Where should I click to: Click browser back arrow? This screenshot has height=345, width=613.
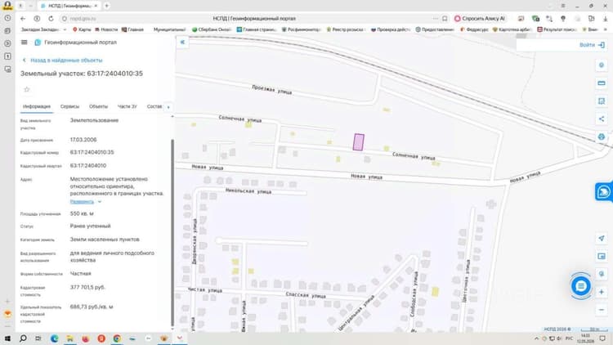23,18
